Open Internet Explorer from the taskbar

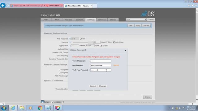tap(13, 108)
